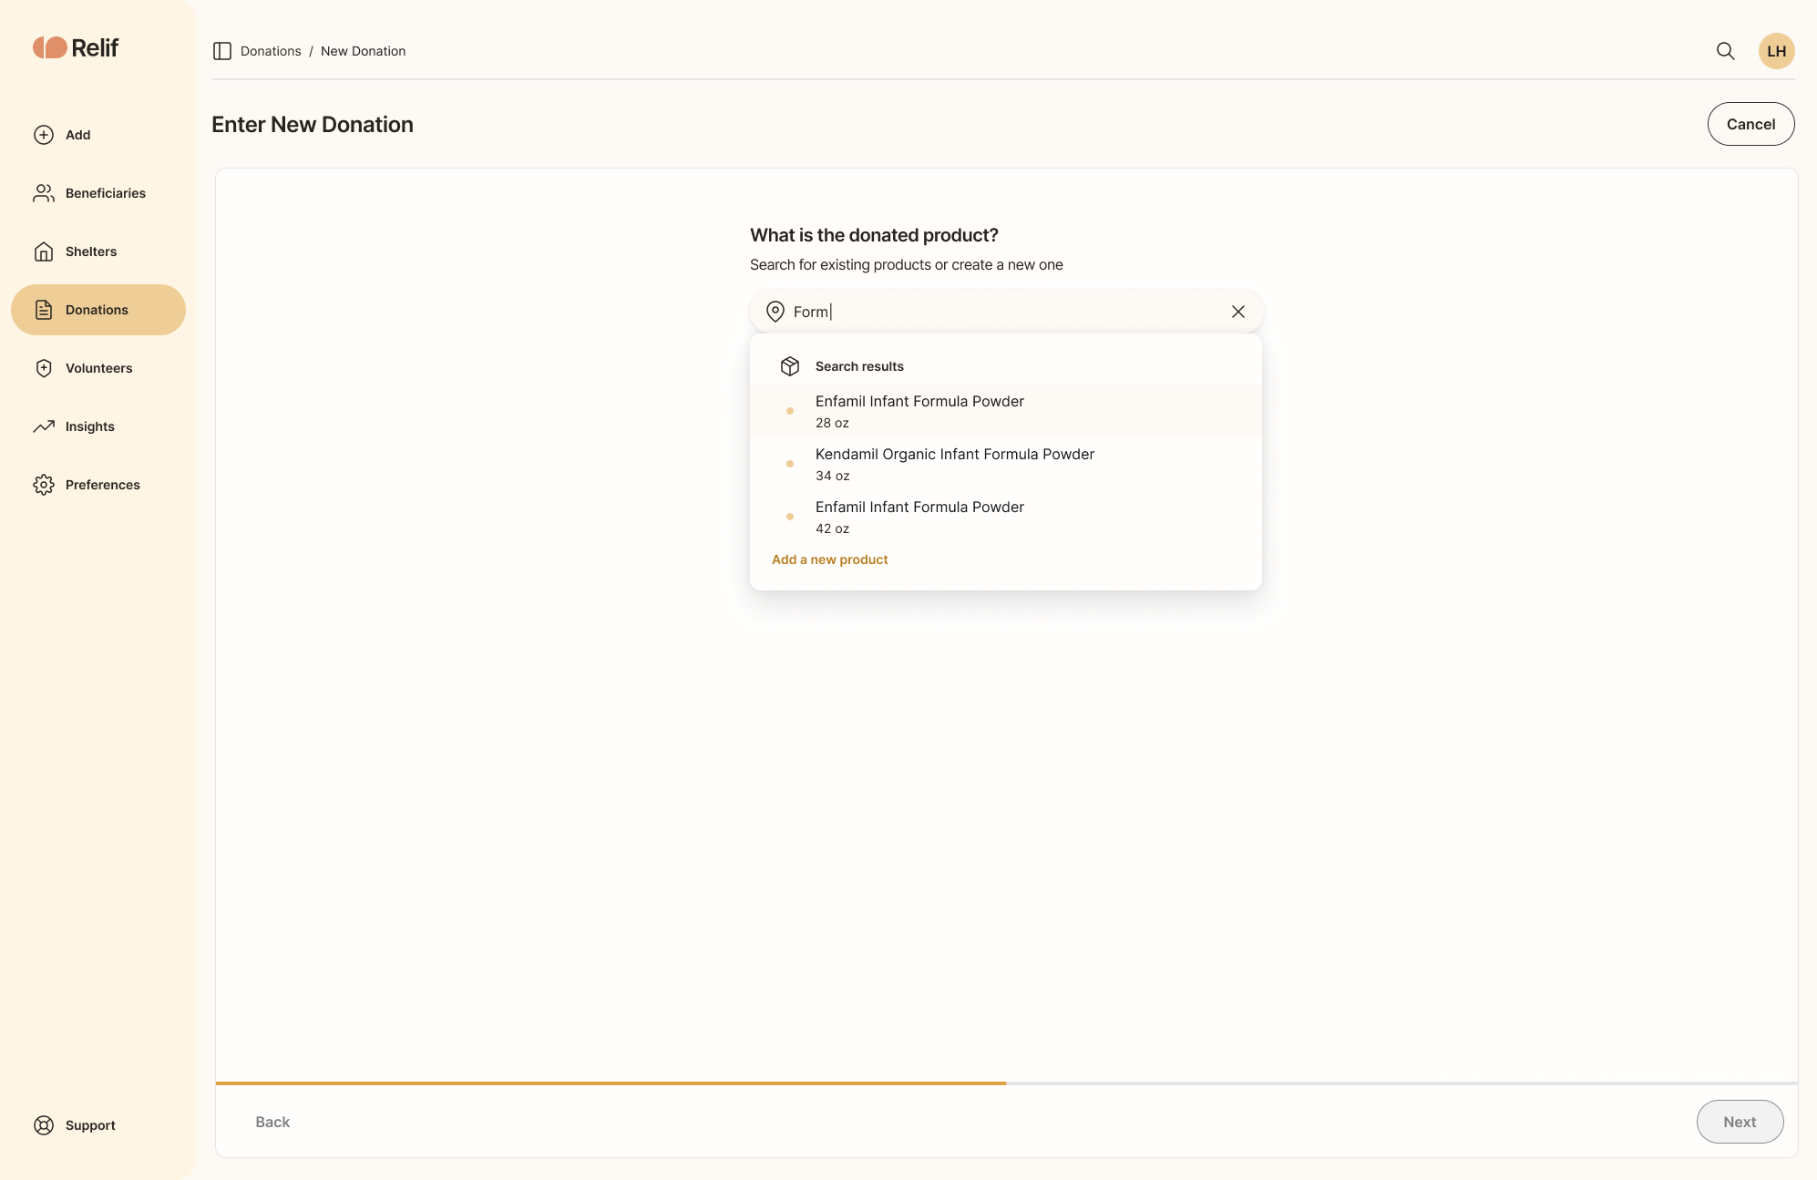The image size is (1817, 1180).
Task: Click the Insights trend arrow icon
Action: pyautogui.click(x=44, y=426)
